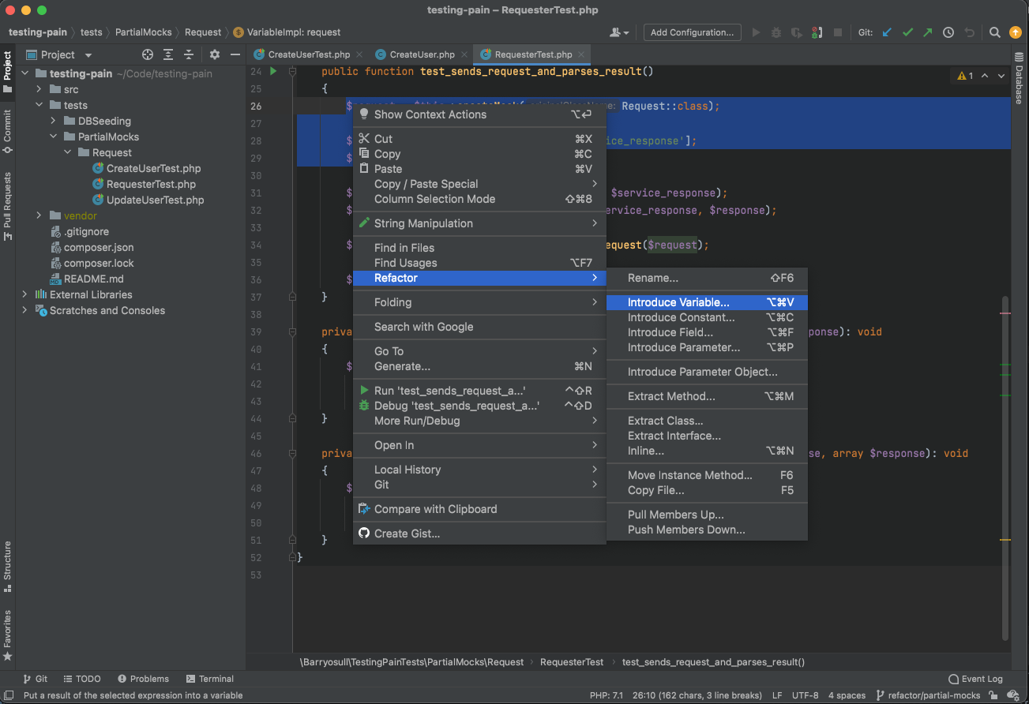The image size is (1029, 704).
Task: Click Git Commit green checkmark icon
Action: (907, 32)
